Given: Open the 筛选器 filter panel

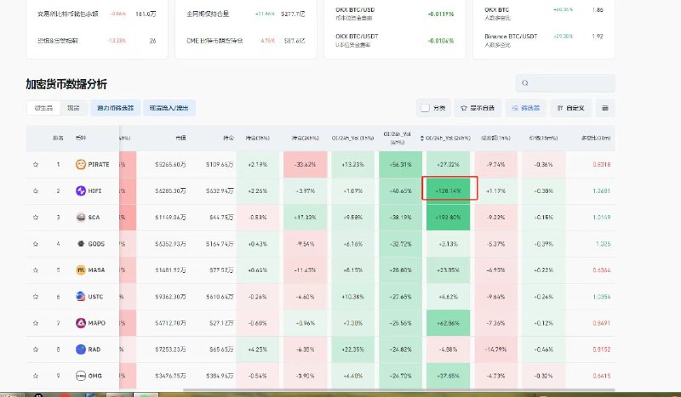Looking at the screenshot, I should pyautogui.click(x=526, y=109).
